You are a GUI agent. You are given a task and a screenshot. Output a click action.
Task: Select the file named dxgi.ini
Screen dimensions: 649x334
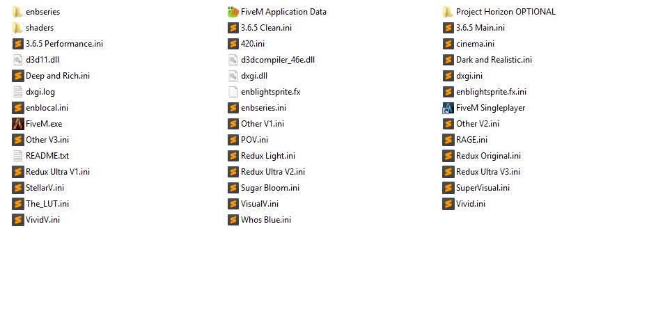[x=462, y=76]
